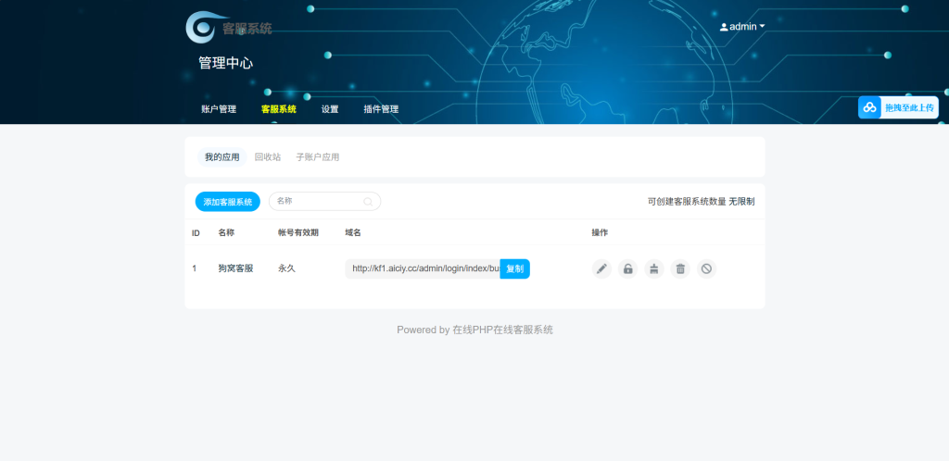Click the cloud icon of 拖拽至此上传
Image resolution: width=949 pixels, height=461 pixels.
point(869,107)
